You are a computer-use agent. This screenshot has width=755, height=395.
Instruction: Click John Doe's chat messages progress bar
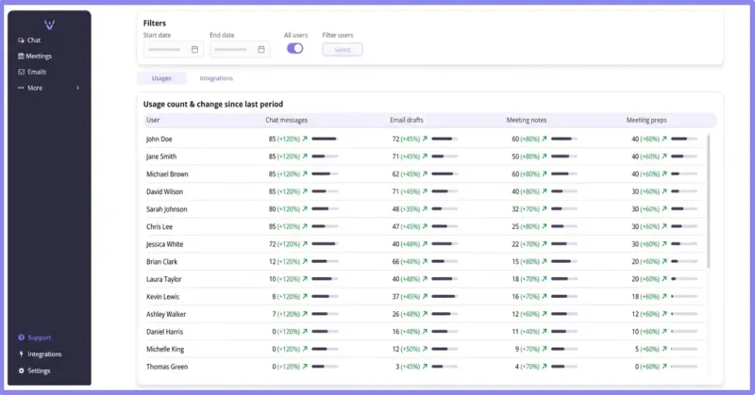(x=325, y=139)
